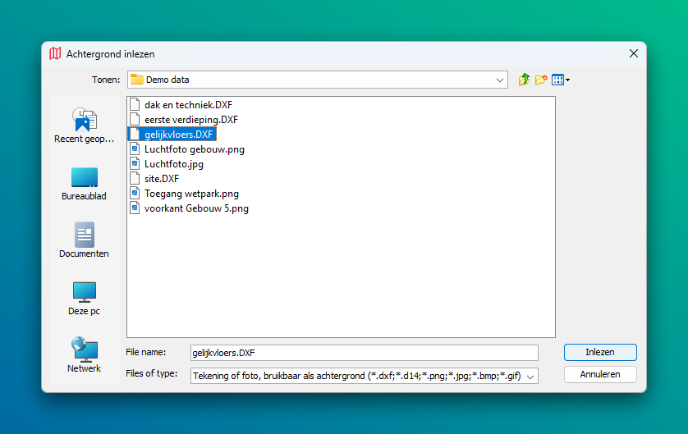Choose Toegang wetpark.png from the list
This screenshot has width=688, height=434.
[x=191, y=194]
